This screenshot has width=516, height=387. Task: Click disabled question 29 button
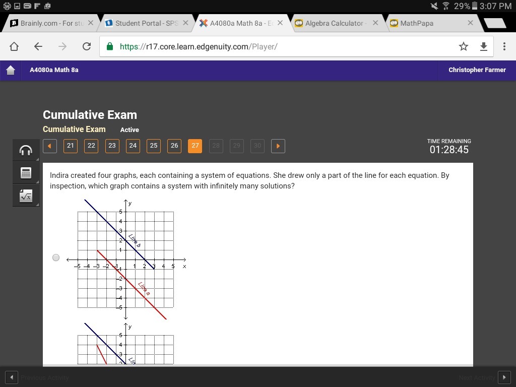pyautogui.click(x=237, y=146)
